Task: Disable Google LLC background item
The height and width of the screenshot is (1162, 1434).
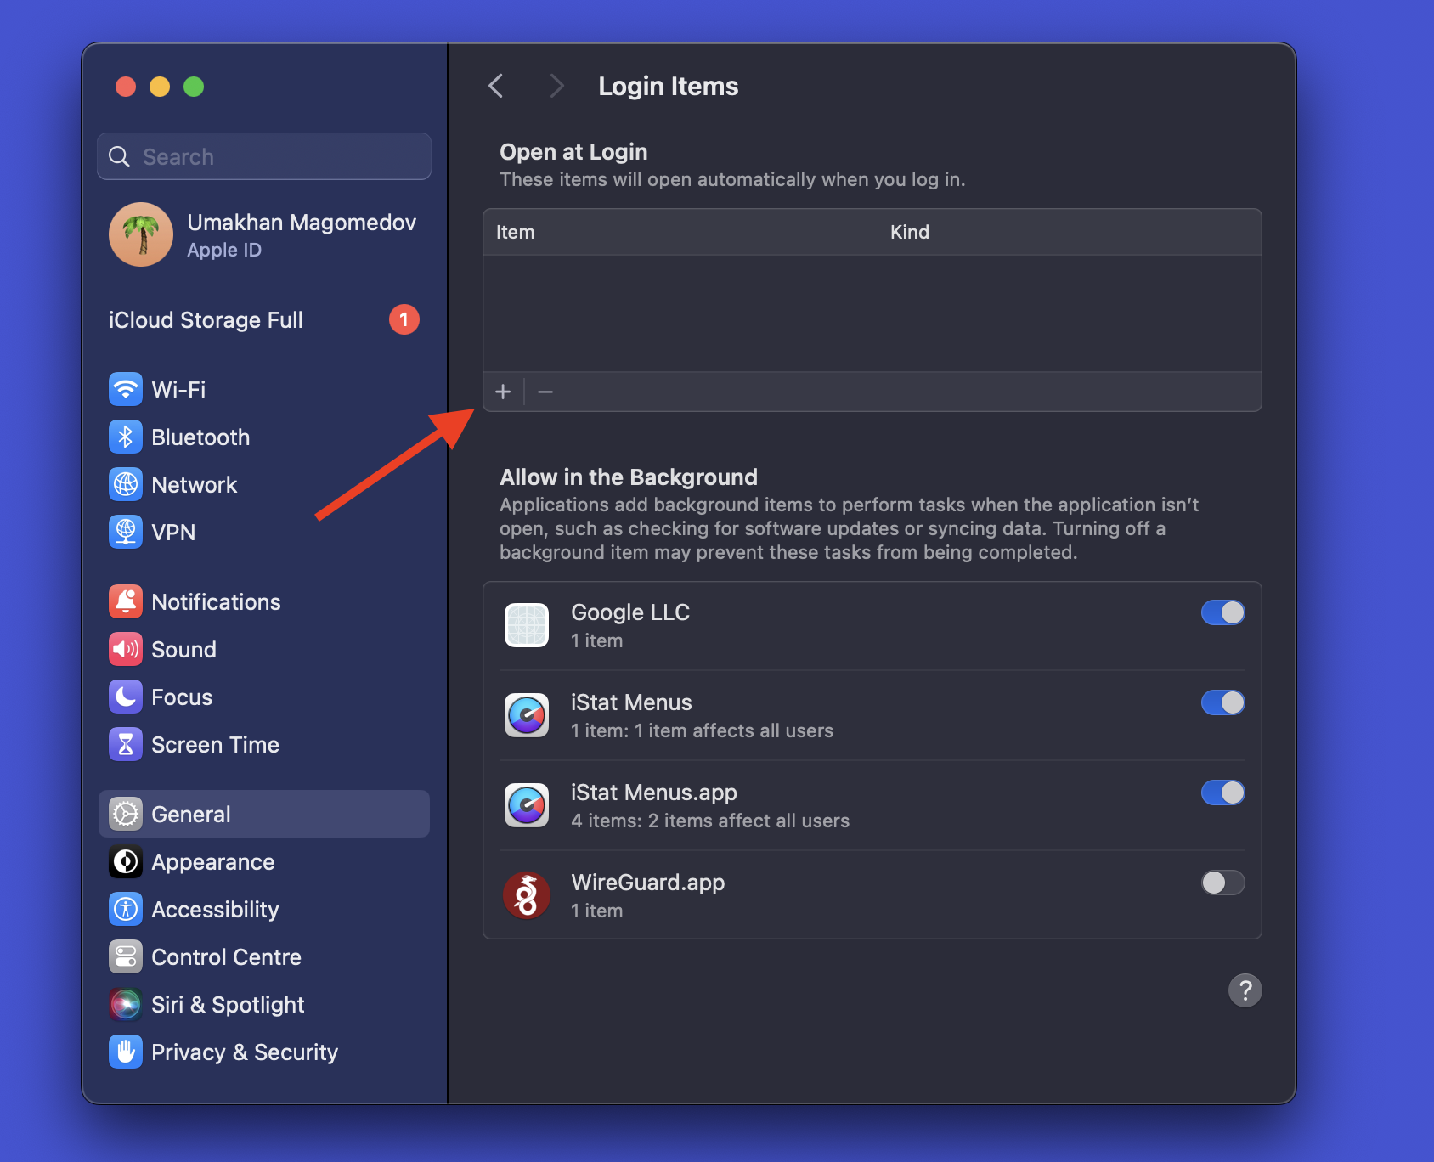Action: 1222,612
